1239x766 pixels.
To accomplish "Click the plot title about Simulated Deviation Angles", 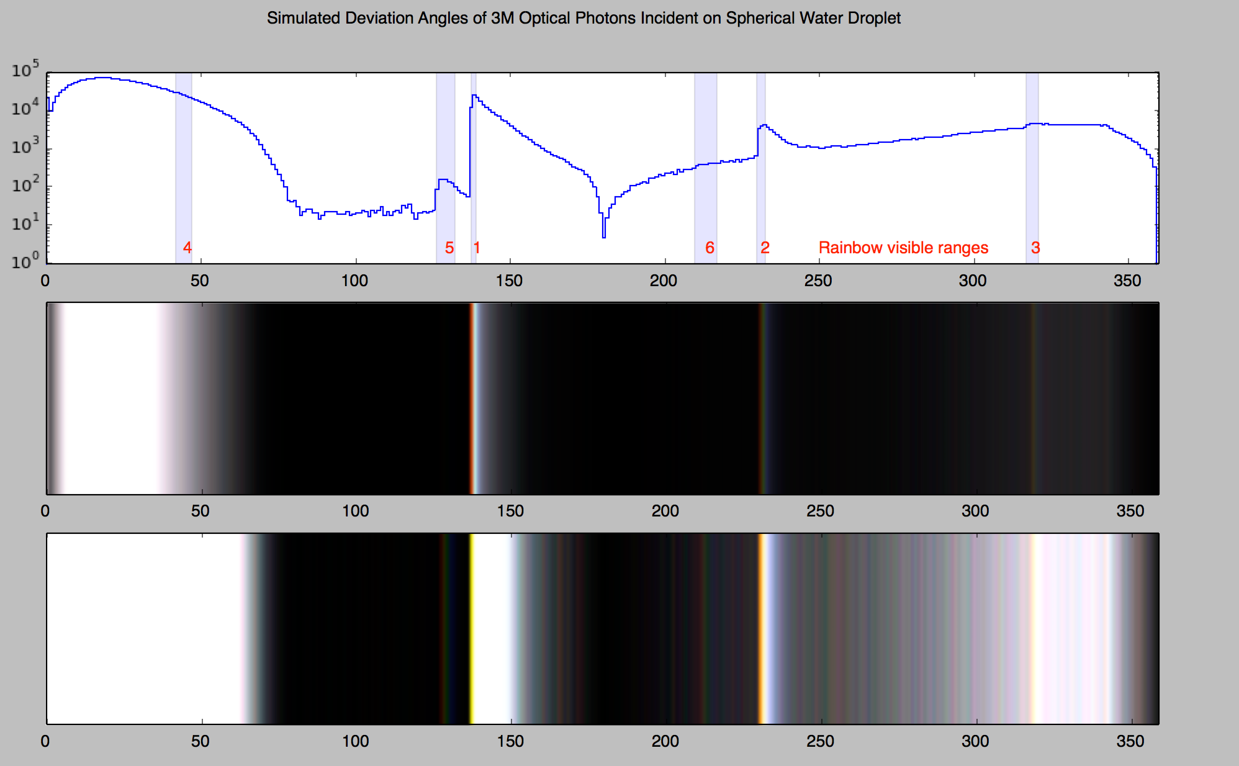I will click(x=583, y=19).
